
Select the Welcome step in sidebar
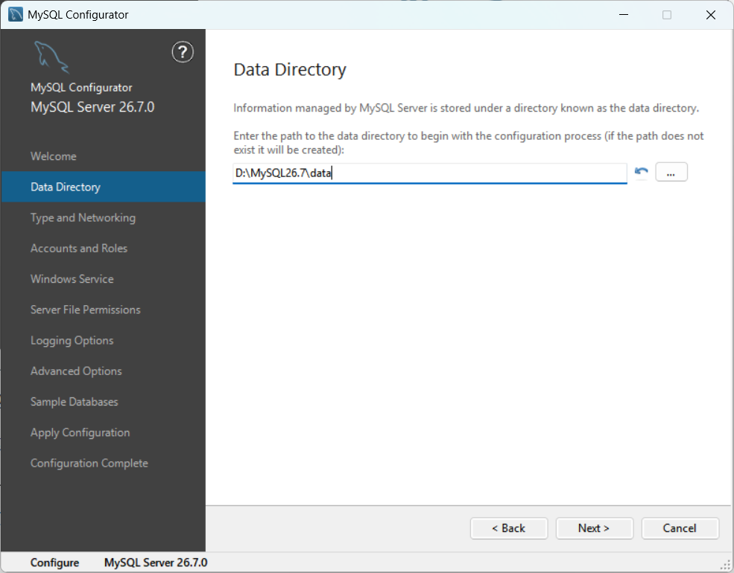coord(54,156)
